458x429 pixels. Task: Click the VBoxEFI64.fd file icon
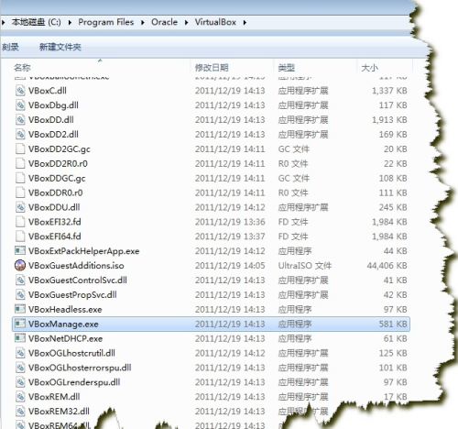20,236
